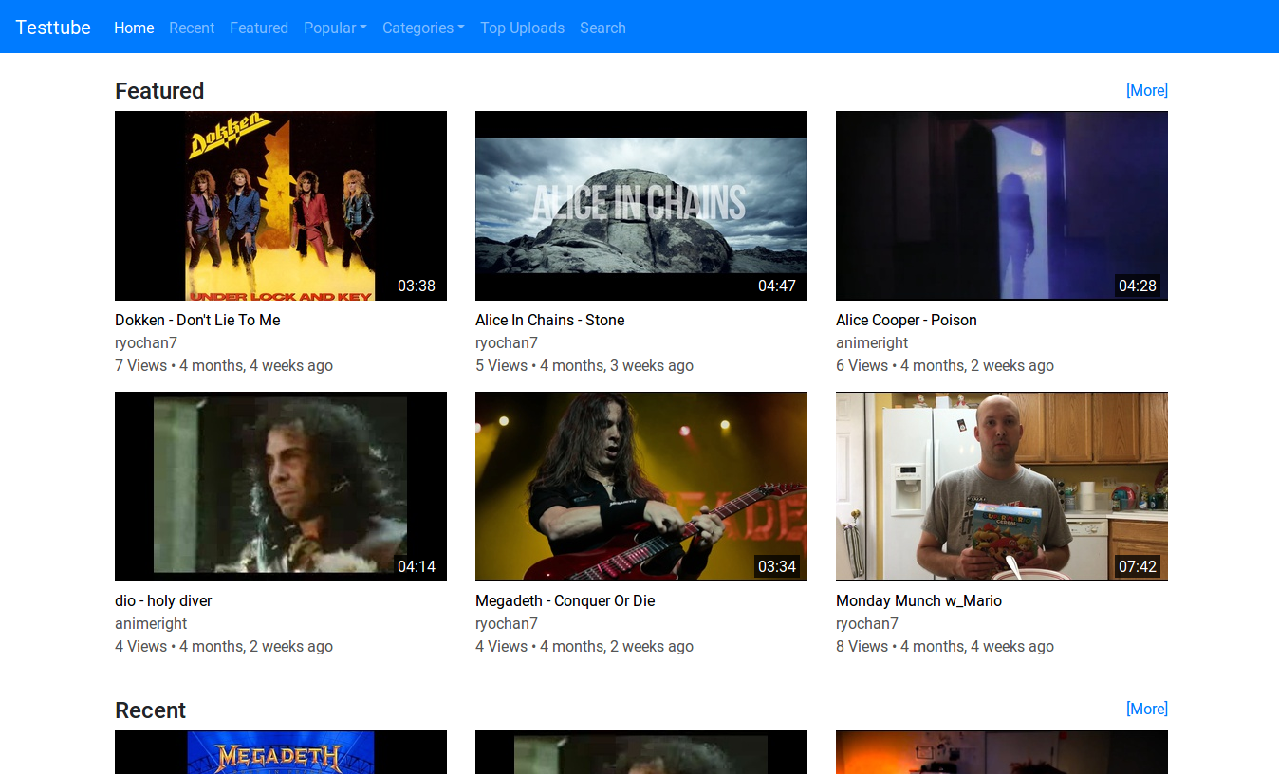Click the 04:28 duration badge on Alice Cooper

[x=1138, y=286]
